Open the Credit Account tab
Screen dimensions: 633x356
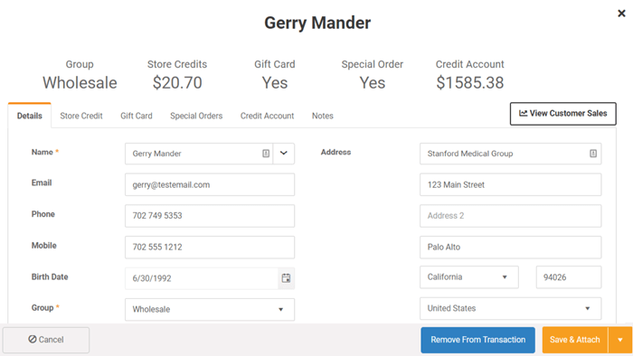coord(267,116)
